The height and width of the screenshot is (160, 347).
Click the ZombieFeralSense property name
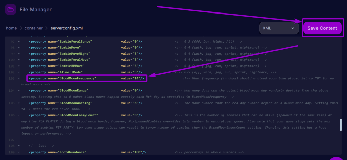coord(75,42)
